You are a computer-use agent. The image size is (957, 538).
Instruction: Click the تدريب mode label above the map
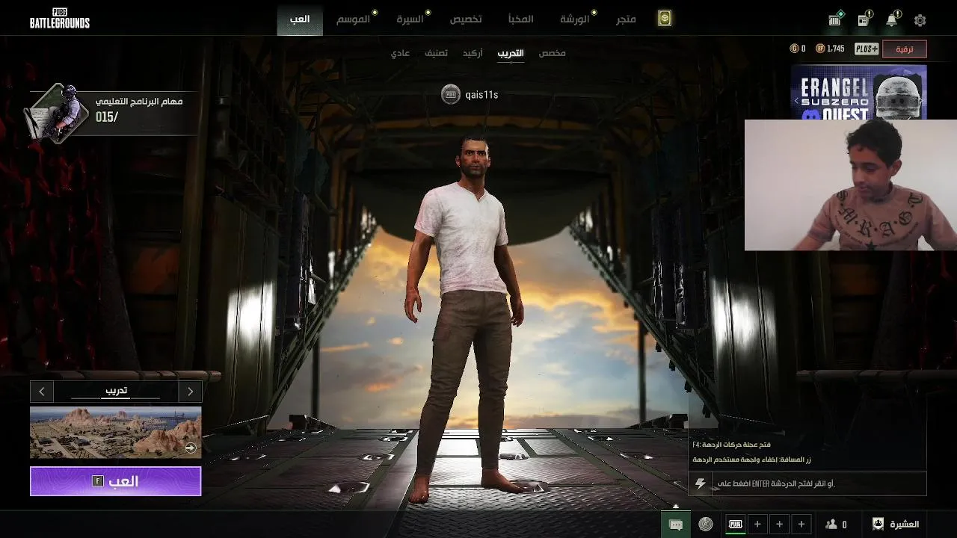(x=116, y=391)
